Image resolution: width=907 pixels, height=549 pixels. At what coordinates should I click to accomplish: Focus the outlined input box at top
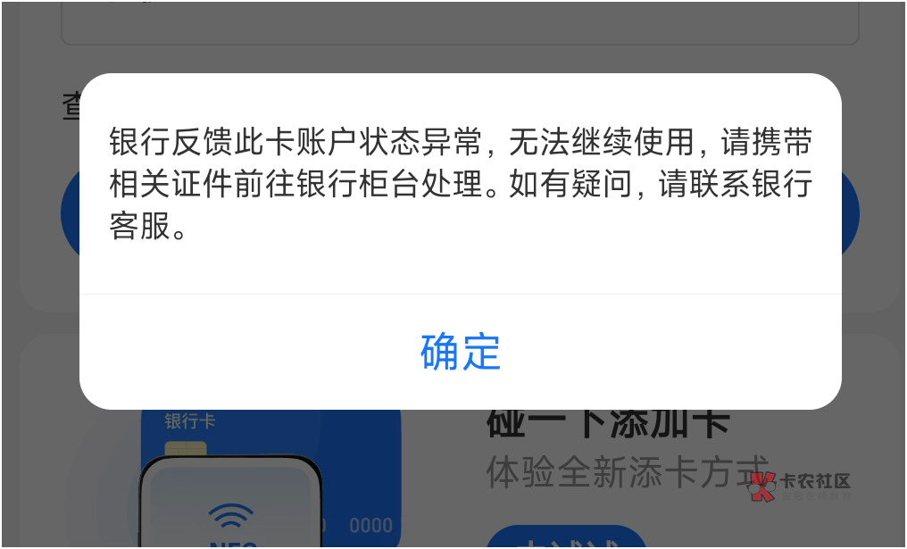[x=460, y=23]
